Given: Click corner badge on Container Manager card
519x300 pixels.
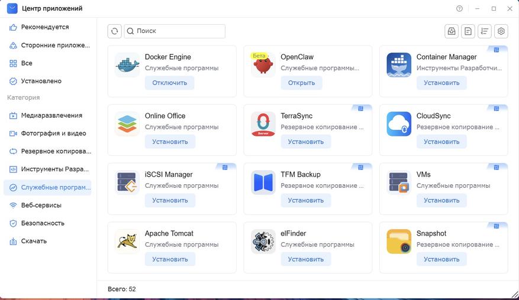Looking at the screenshot, I should tap(497, 50).
